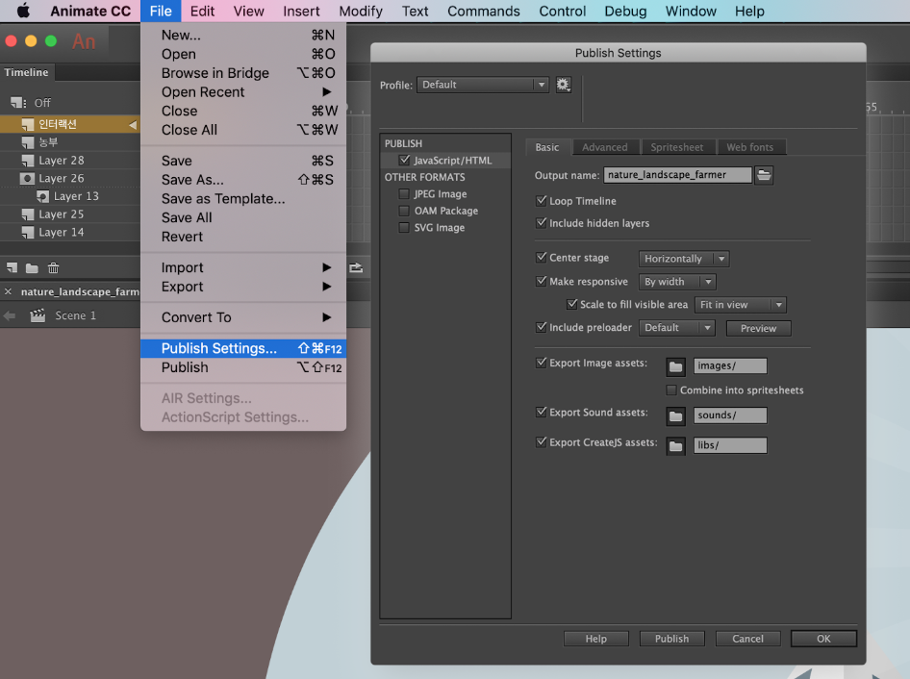Open the Edit menu
This screenshot has height=679, width=910.
[x=202, y=11]
